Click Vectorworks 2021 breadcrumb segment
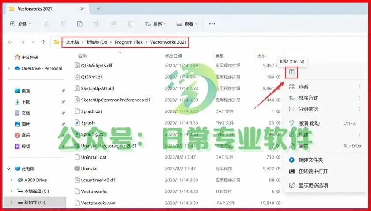The image size is (371, 211). click(168, 42)
